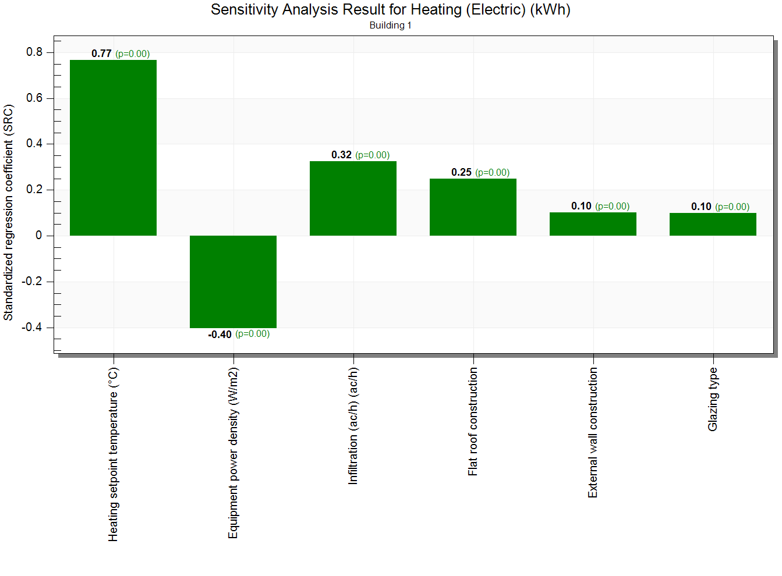Click the 'Flat roof construction' category label
The width and height of the screenshot is (782, 576).
(473, 421)
